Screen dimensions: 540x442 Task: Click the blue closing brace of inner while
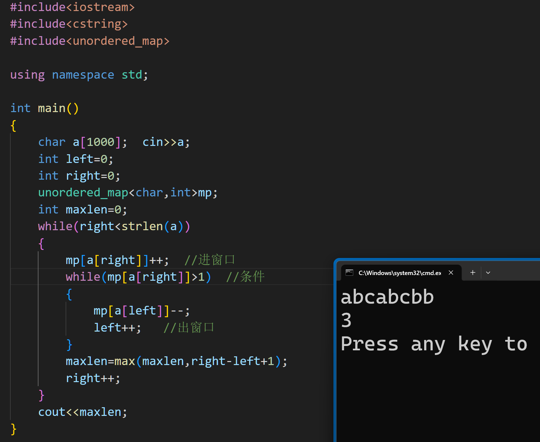(69, 345)
